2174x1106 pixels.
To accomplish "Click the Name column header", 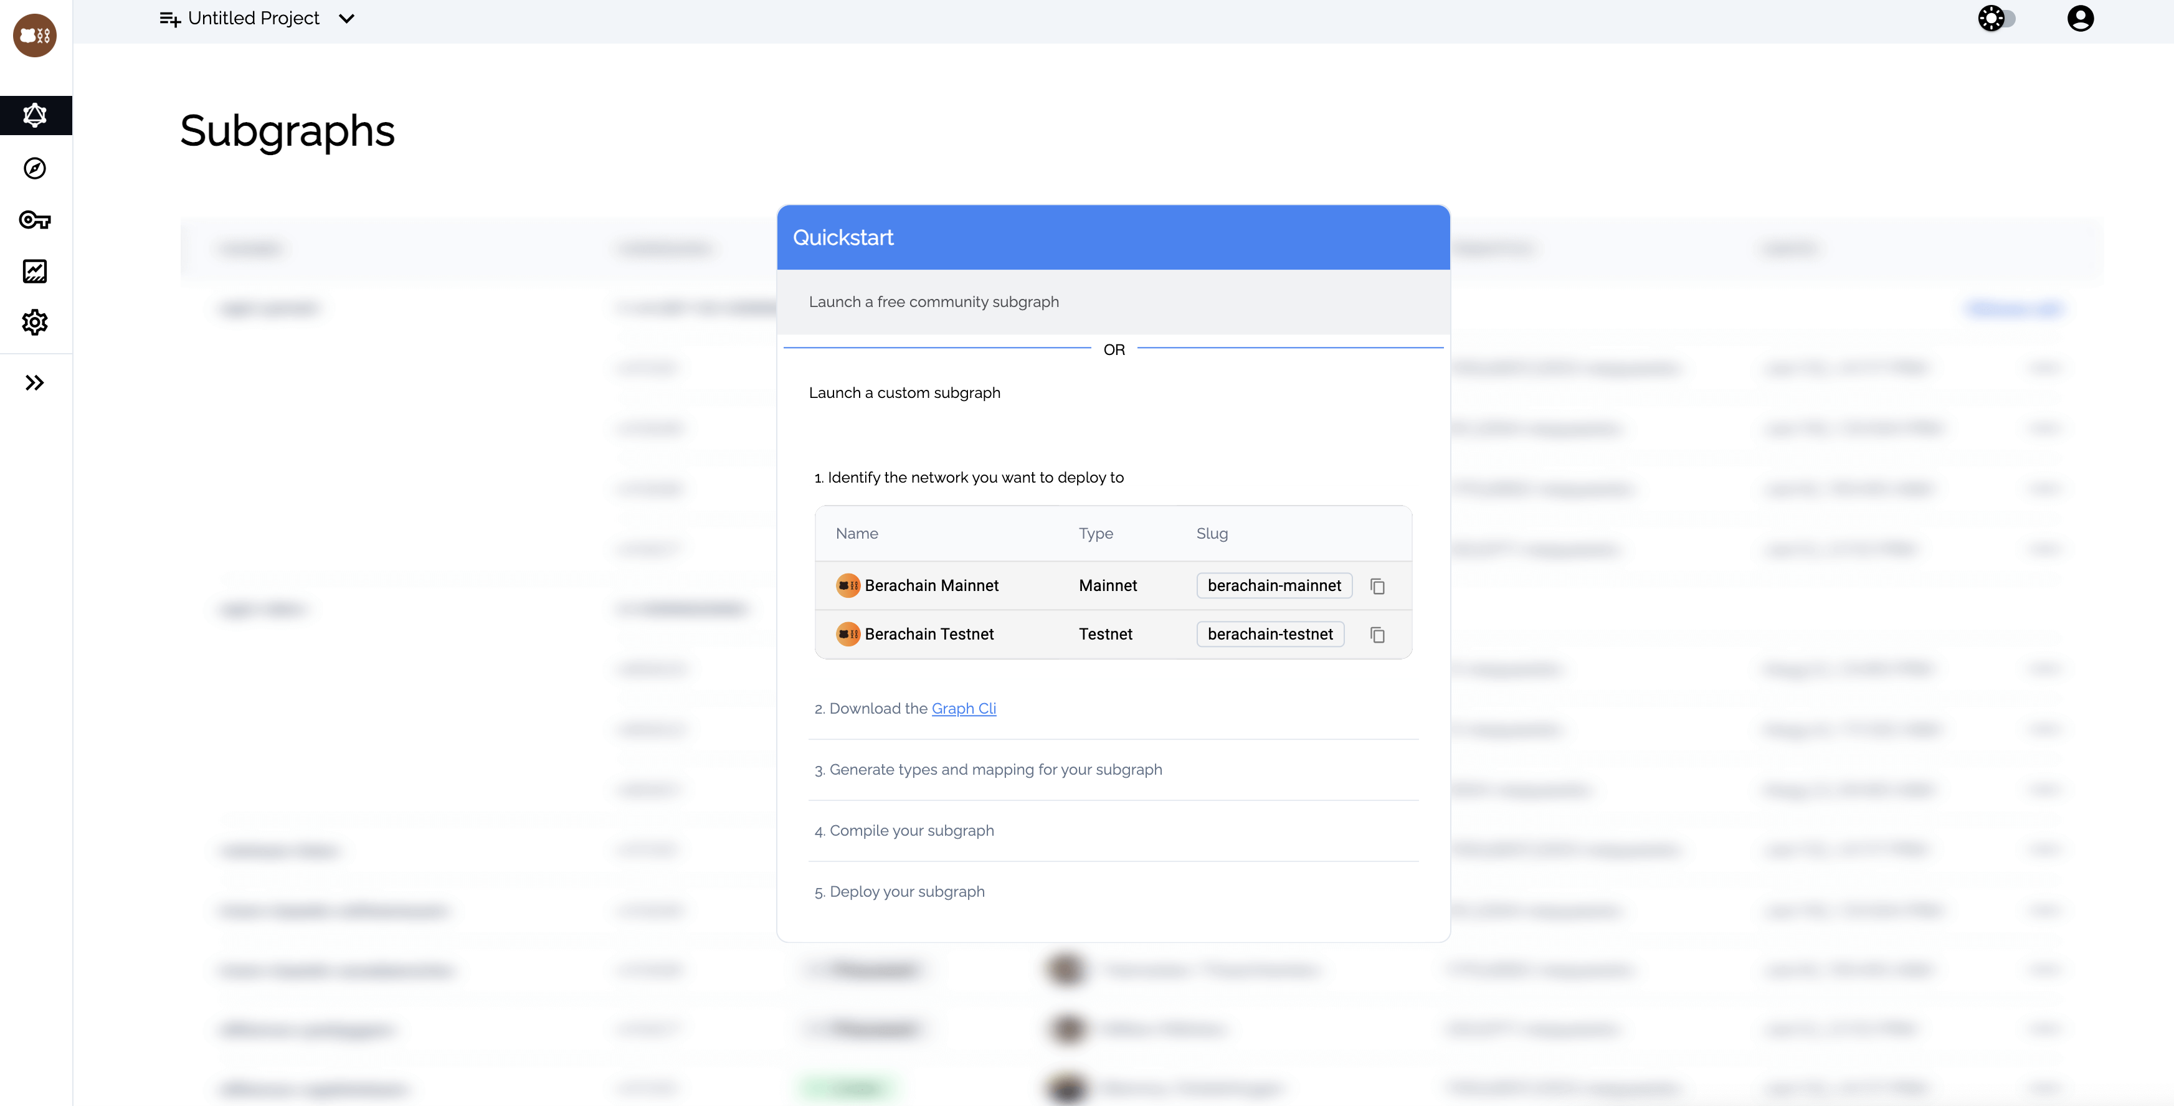I will tap(857, 534).
